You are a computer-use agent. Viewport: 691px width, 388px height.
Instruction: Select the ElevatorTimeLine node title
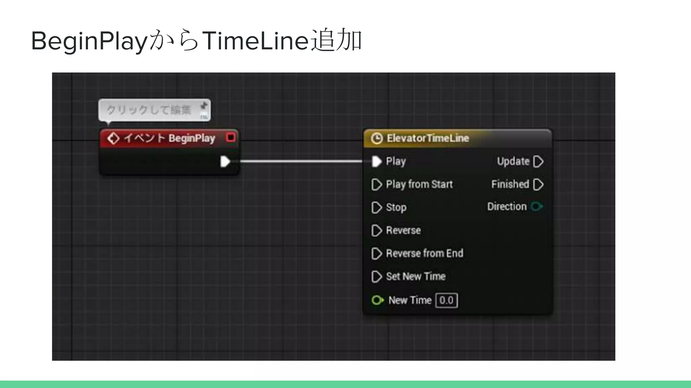[x=428, y=138]
